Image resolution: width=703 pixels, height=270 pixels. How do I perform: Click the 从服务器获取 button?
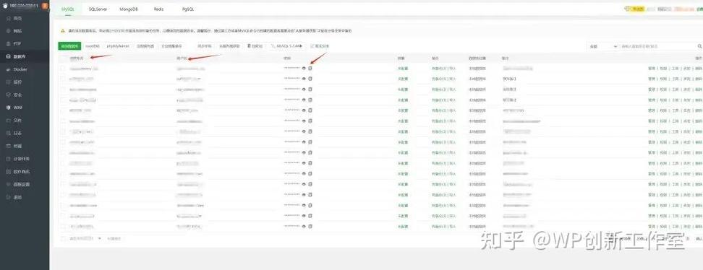coord(229,46)
